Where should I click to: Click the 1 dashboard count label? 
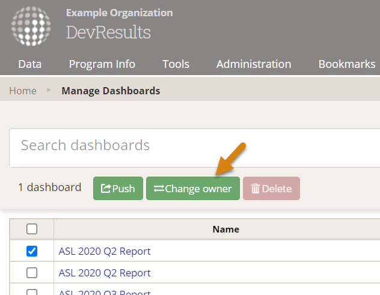[x=50, y=187]
